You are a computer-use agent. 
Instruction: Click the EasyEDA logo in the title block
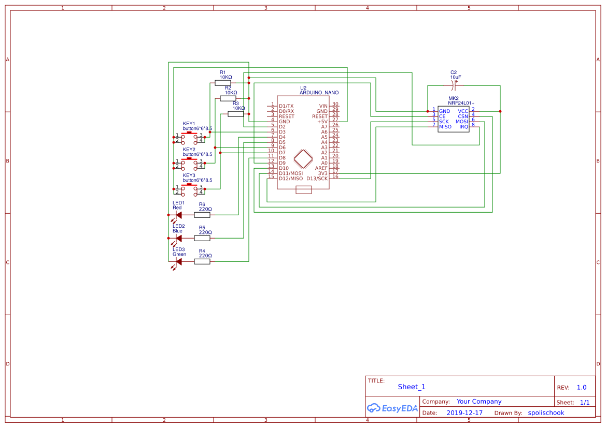click(x=392, y=408)
